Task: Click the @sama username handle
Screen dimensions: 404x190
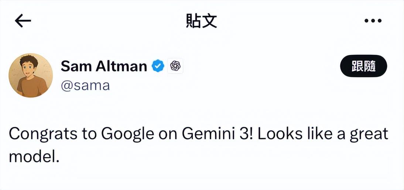Action: (85, 85)
